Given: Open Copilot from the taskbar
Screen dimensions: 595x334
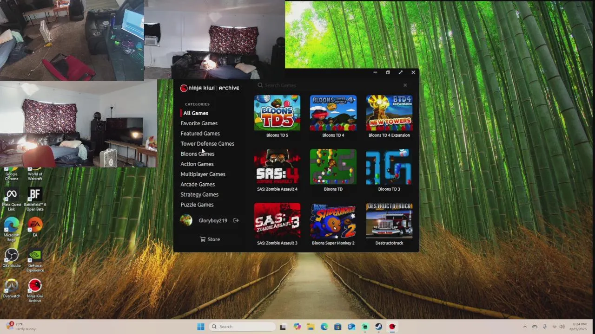Looking at the screenshot, I should click(297, 327).
